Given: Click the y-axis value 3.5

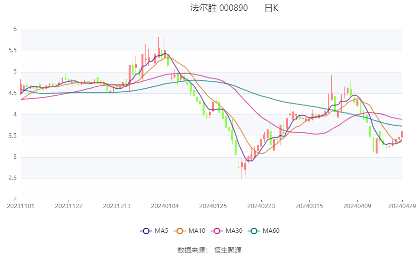Looking at the screenshot, I should [x=12, y=136].
